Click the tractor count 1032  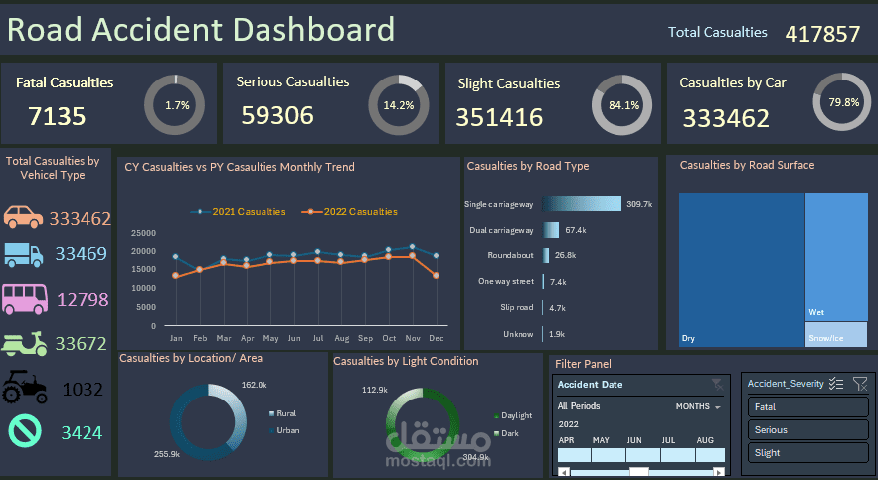(83, 390)
